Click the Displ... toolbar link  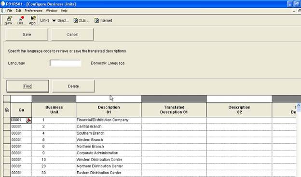[63, 20]
